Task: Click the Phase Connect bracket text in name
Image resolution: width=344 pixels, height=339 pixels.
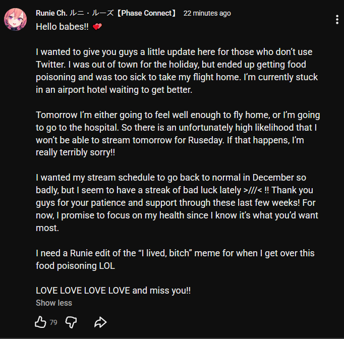Action: 146,13
